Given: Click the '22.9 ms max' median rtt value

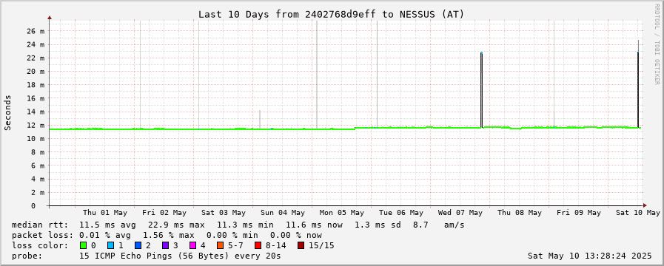Looking at the screenshot, I should click(x=176, y=225).
